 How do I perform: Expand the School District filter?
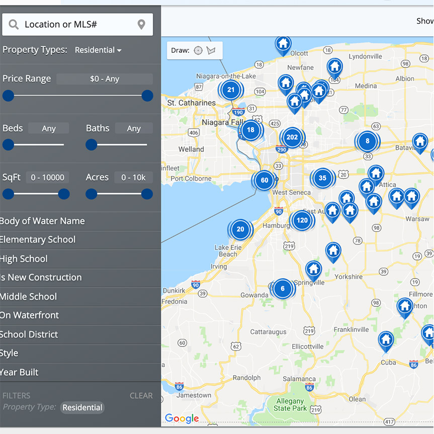pyautogui.click(x=80, y=334)
